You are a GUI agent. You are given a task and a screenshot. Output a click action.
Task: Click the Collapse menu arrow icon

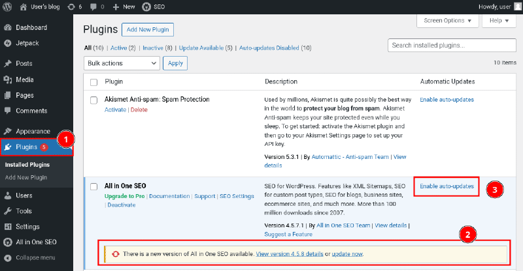click(8, 257)
